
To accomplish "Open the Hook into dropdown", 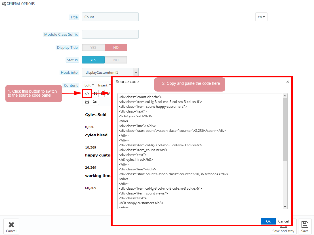I will (110, 72).
